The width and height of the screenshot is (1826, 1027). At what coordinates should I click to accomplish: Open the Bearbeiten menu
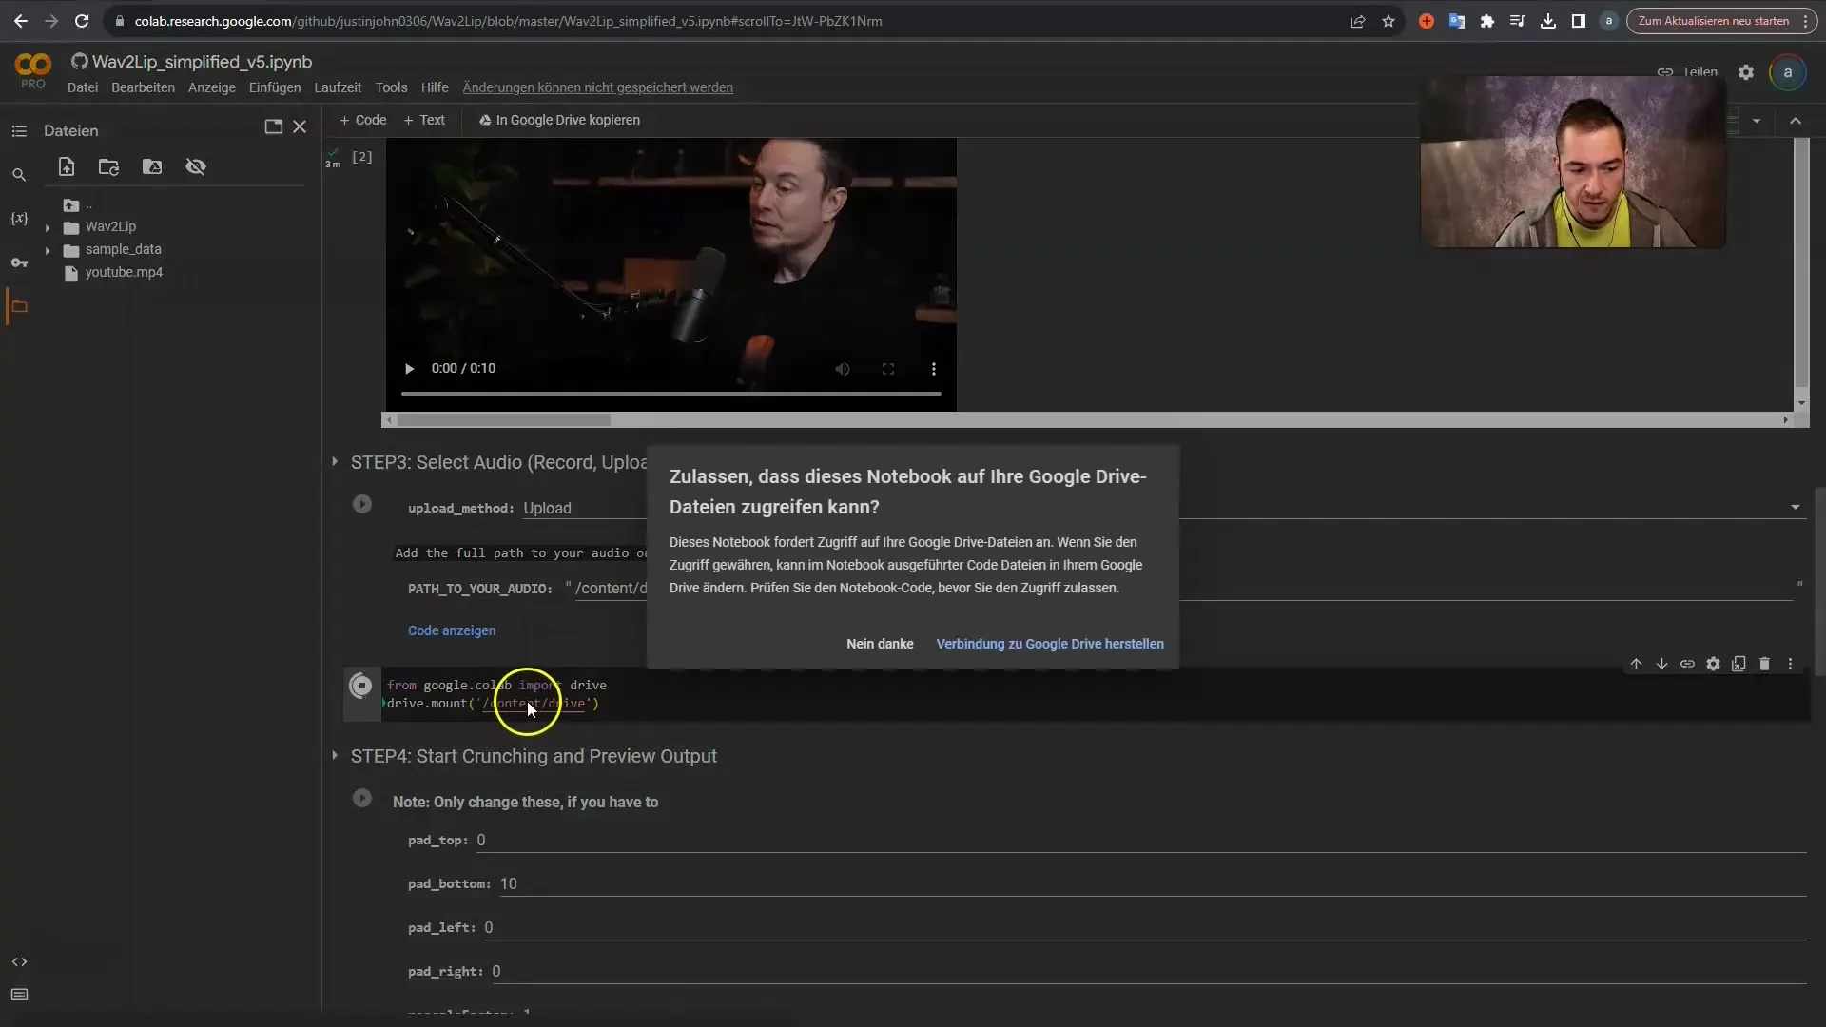143,87
